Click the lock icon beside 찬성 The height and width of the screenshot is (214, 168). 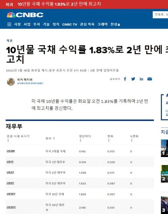click(x=119, y=25)
